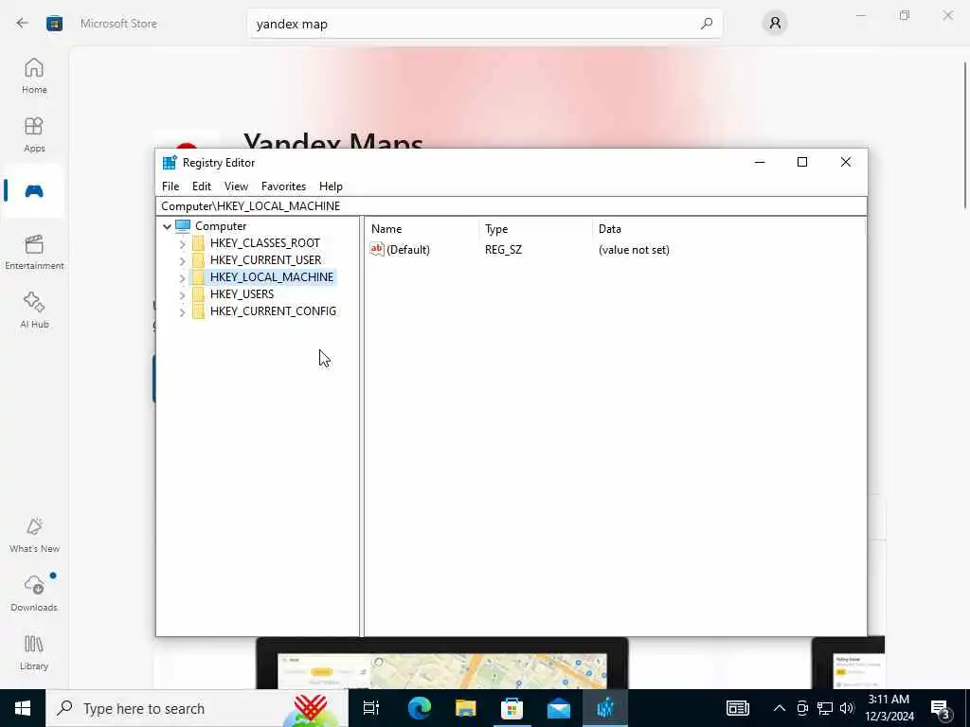Viewport: 970px width, 727px height.
Task: Open volume control tray icon
Action: (x=847, y=708)
